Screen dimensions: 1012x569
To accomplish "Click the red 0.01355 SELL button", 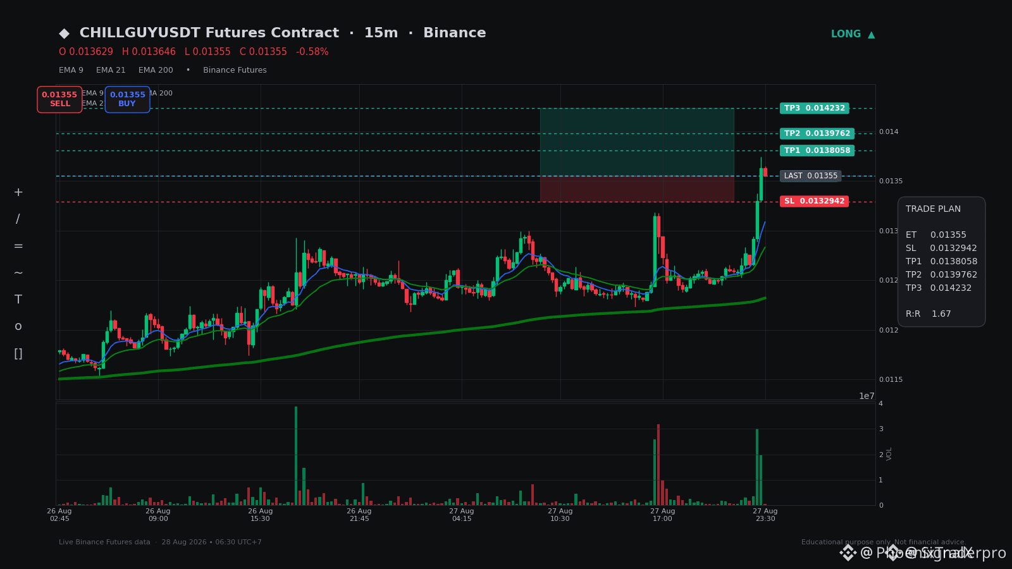I will (59, 99).
